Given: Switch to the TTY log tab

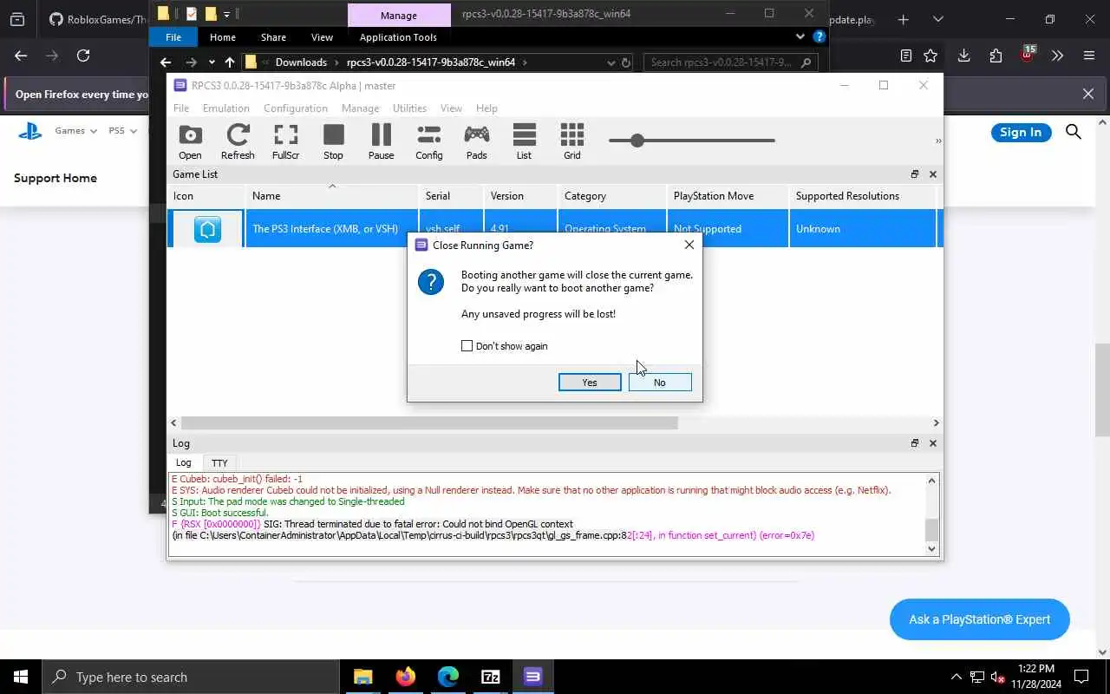Looking at the screenshot, I should [219, 463].
